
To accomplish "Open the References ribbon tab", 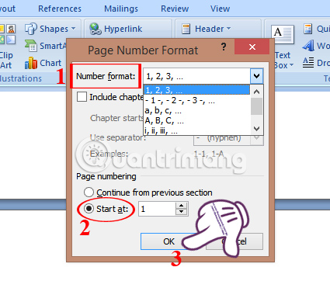I will click(x=60, y=9).
